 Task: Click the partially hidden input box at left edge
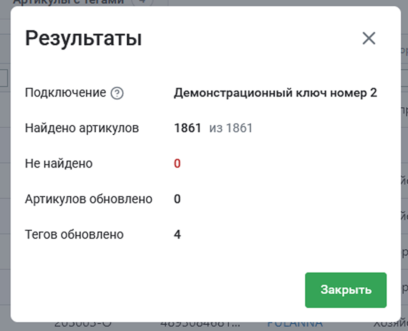(4, 78)
